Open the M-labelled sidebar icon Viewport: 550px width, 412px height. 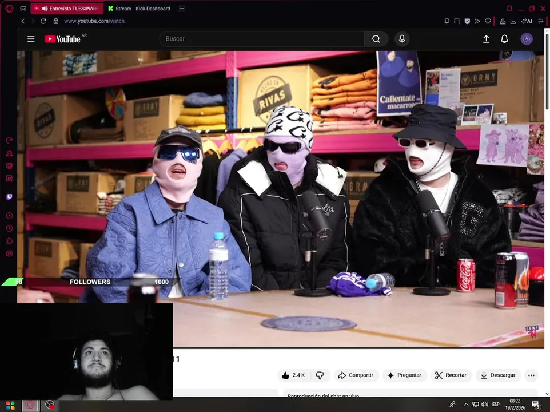coord(10,179)
